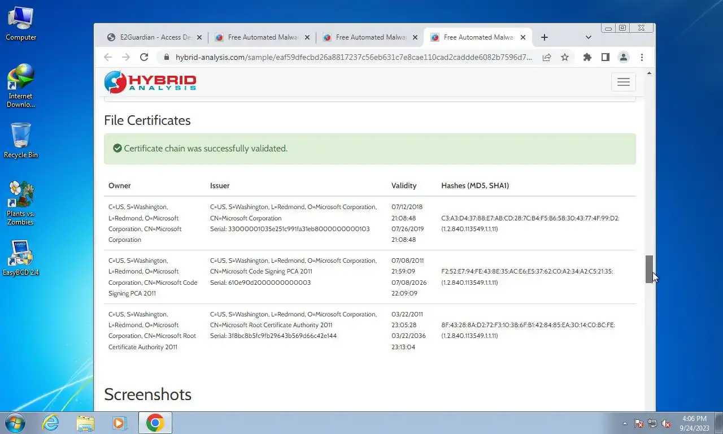The image size is (723, 434).
Task: Click the page vertical scrollbar thumb
Action: click(650, 269)
